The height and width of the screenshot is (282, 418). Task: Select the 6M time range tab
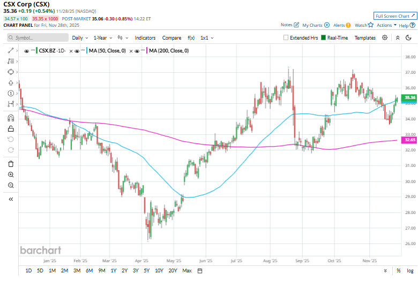coord(89,271)
